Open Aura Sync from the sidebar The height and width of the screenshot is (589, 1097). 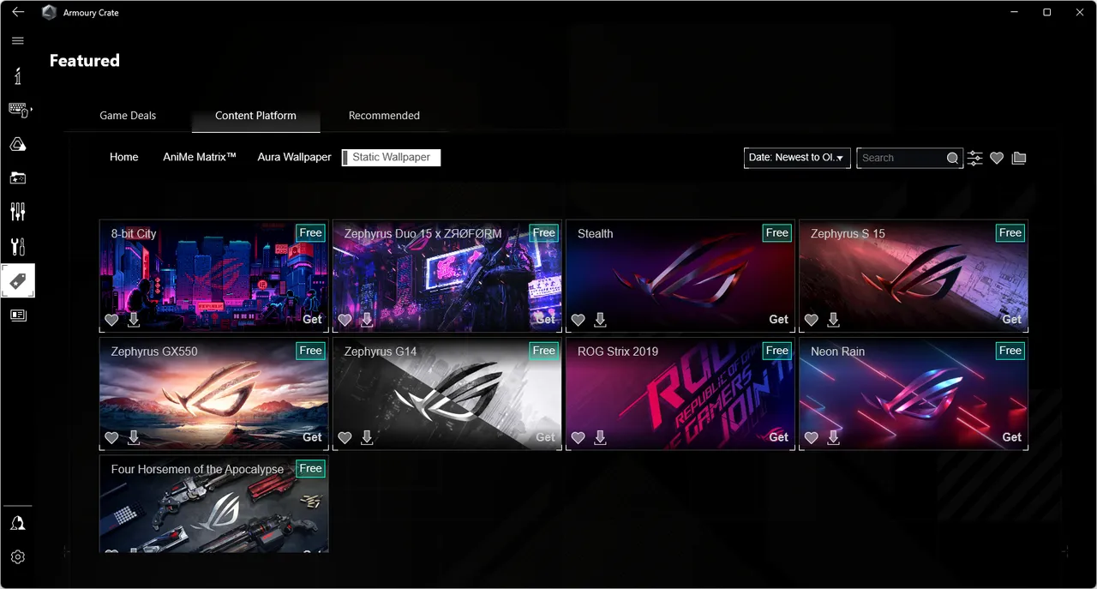[18, 144]
